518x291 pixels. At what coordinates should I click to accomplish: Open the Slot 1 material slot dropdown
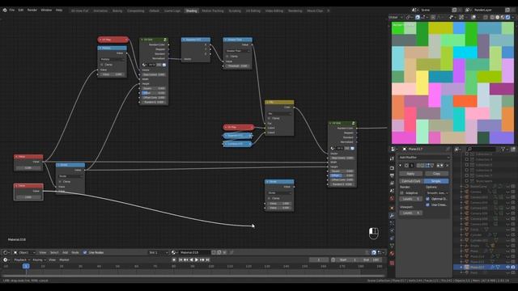click(158, 252)
